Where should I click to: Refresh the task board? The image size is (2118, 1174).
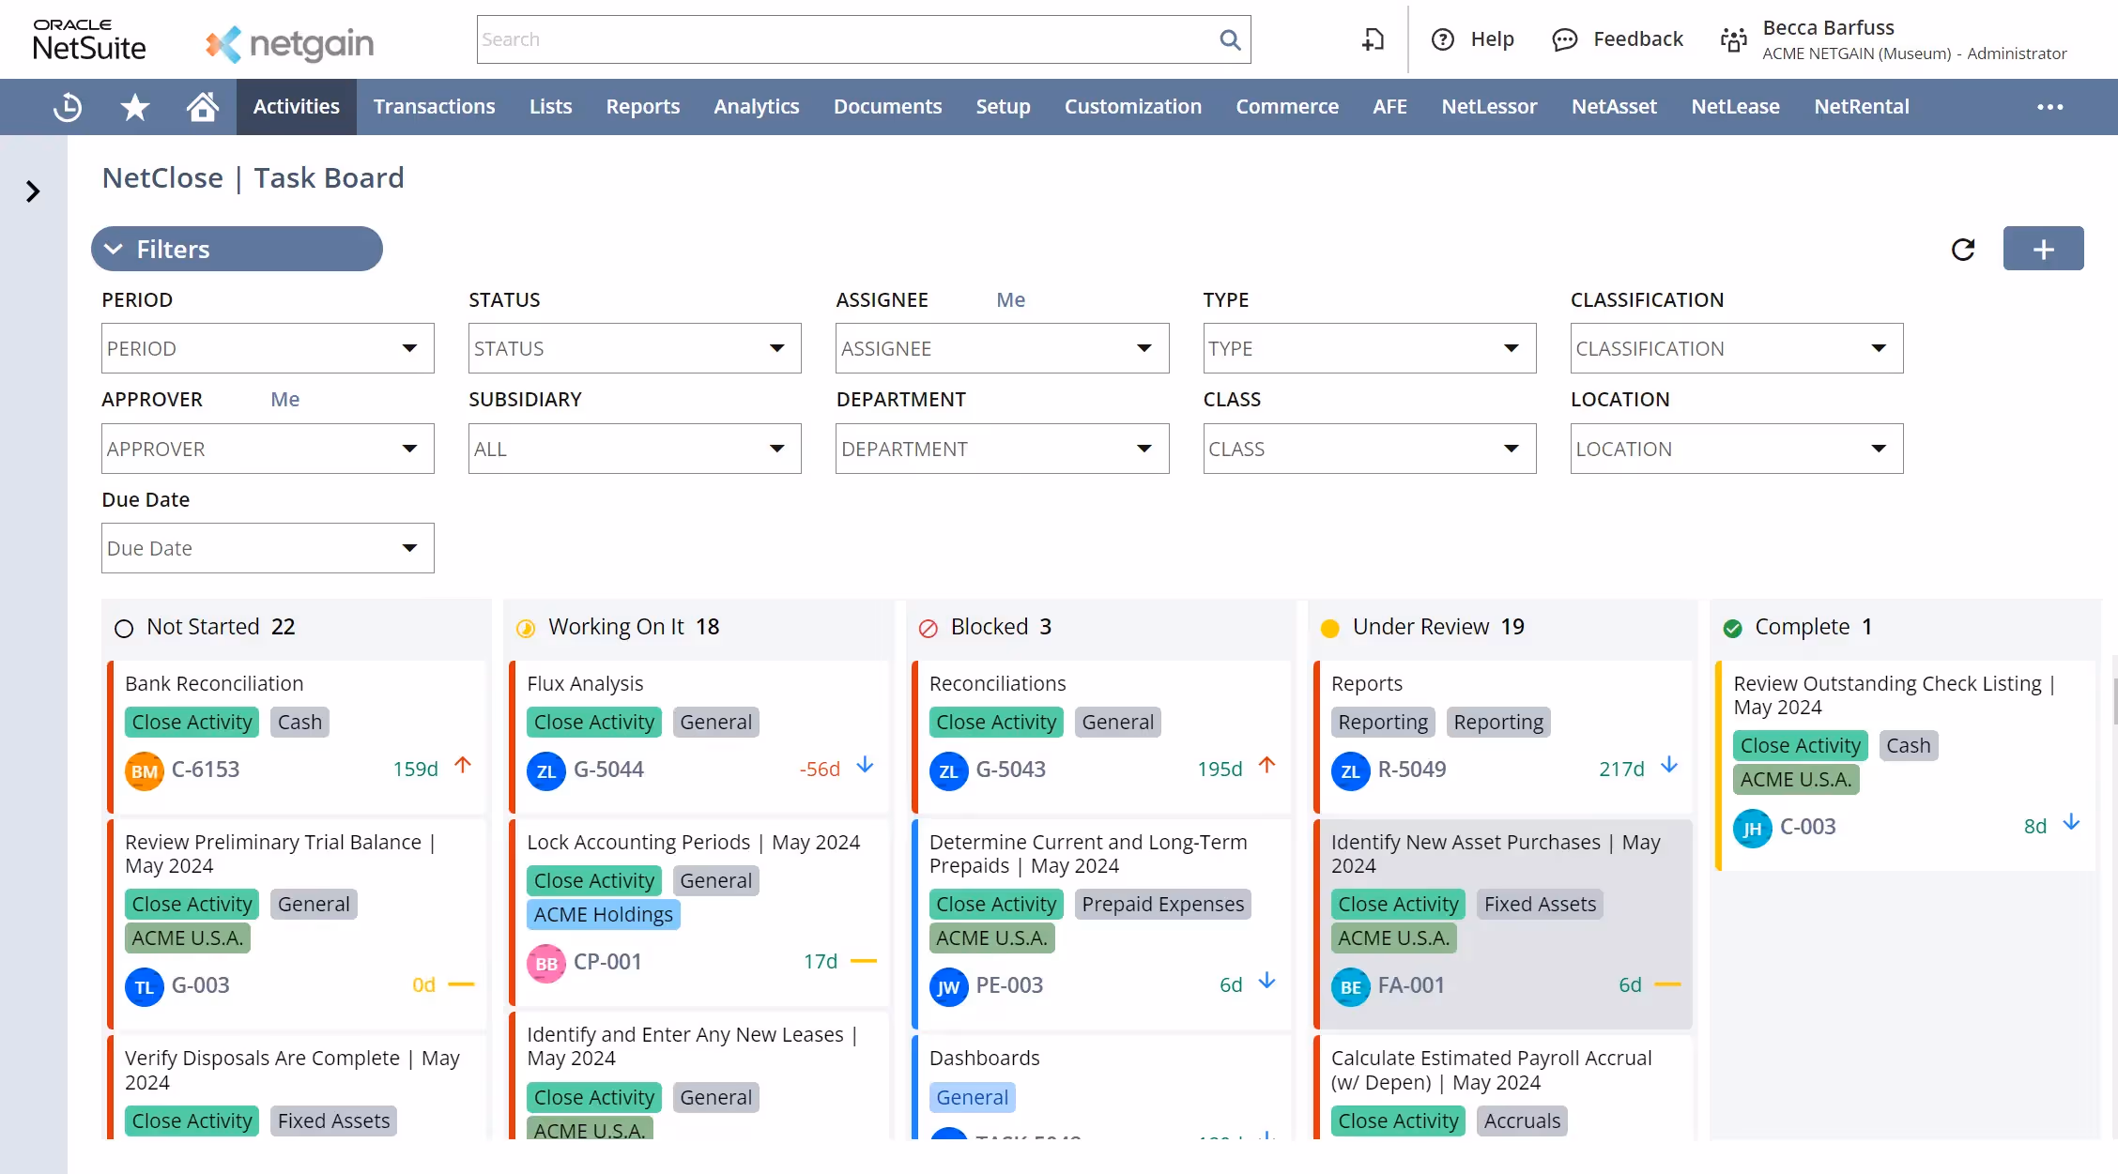tap(1964, 249)
